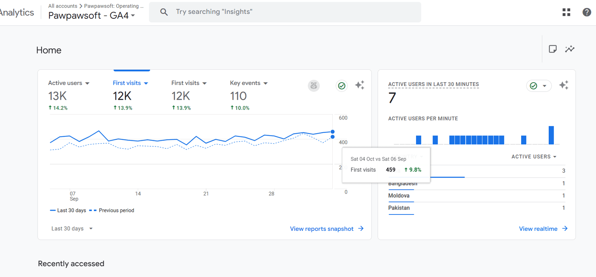Click the search magnifier icon
Screen dimensions: 596x277
pyautogui.click(x=164, y=12)
